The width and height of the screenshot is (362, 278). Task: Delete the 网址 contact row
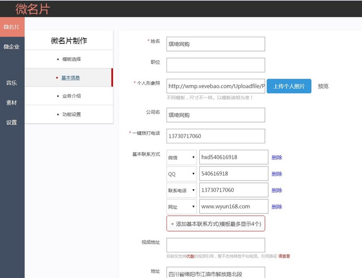point(277,207)
